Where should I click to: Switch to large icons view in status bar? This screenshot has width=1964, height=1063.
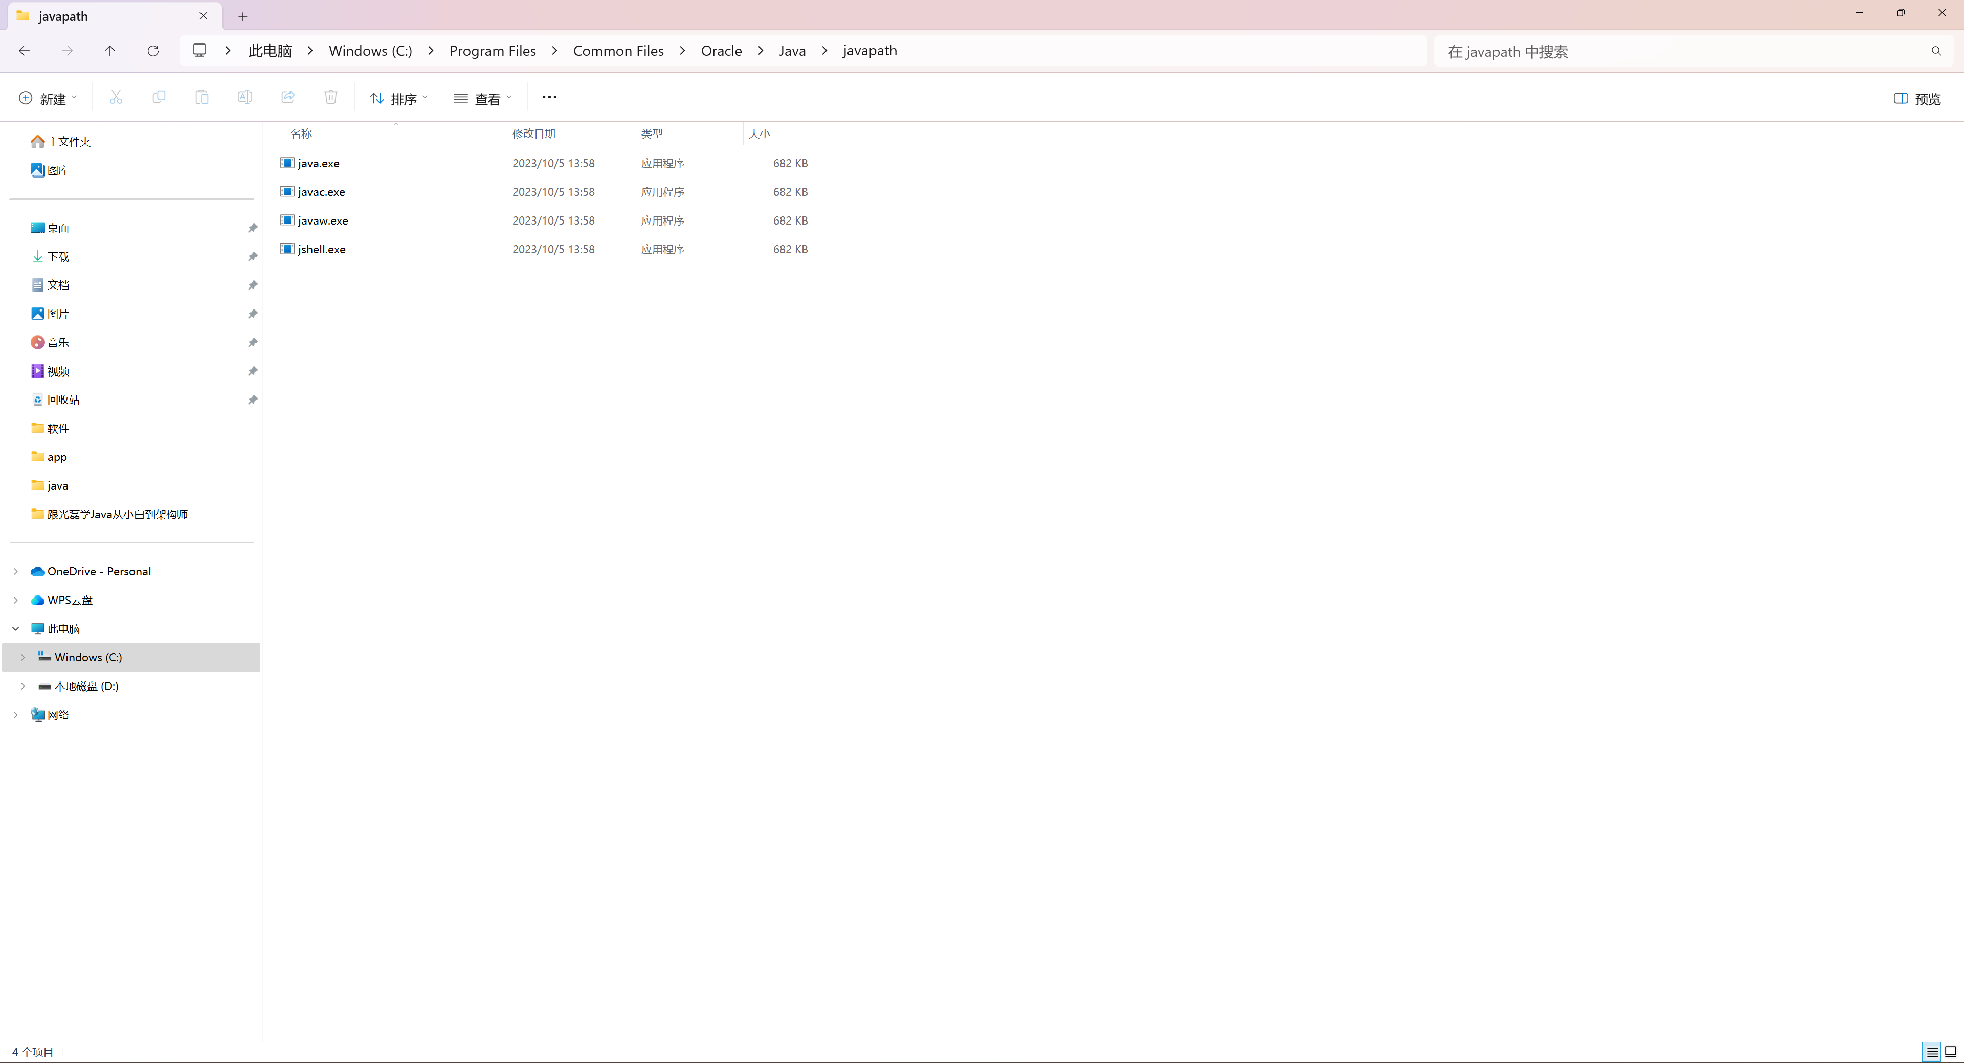[x=1951, y=1052]
